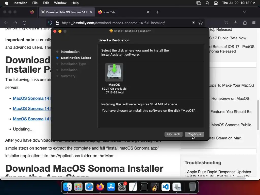260x195 pixels.
Task: Click the date and time in the menu bar
Action: pos(239,3)
